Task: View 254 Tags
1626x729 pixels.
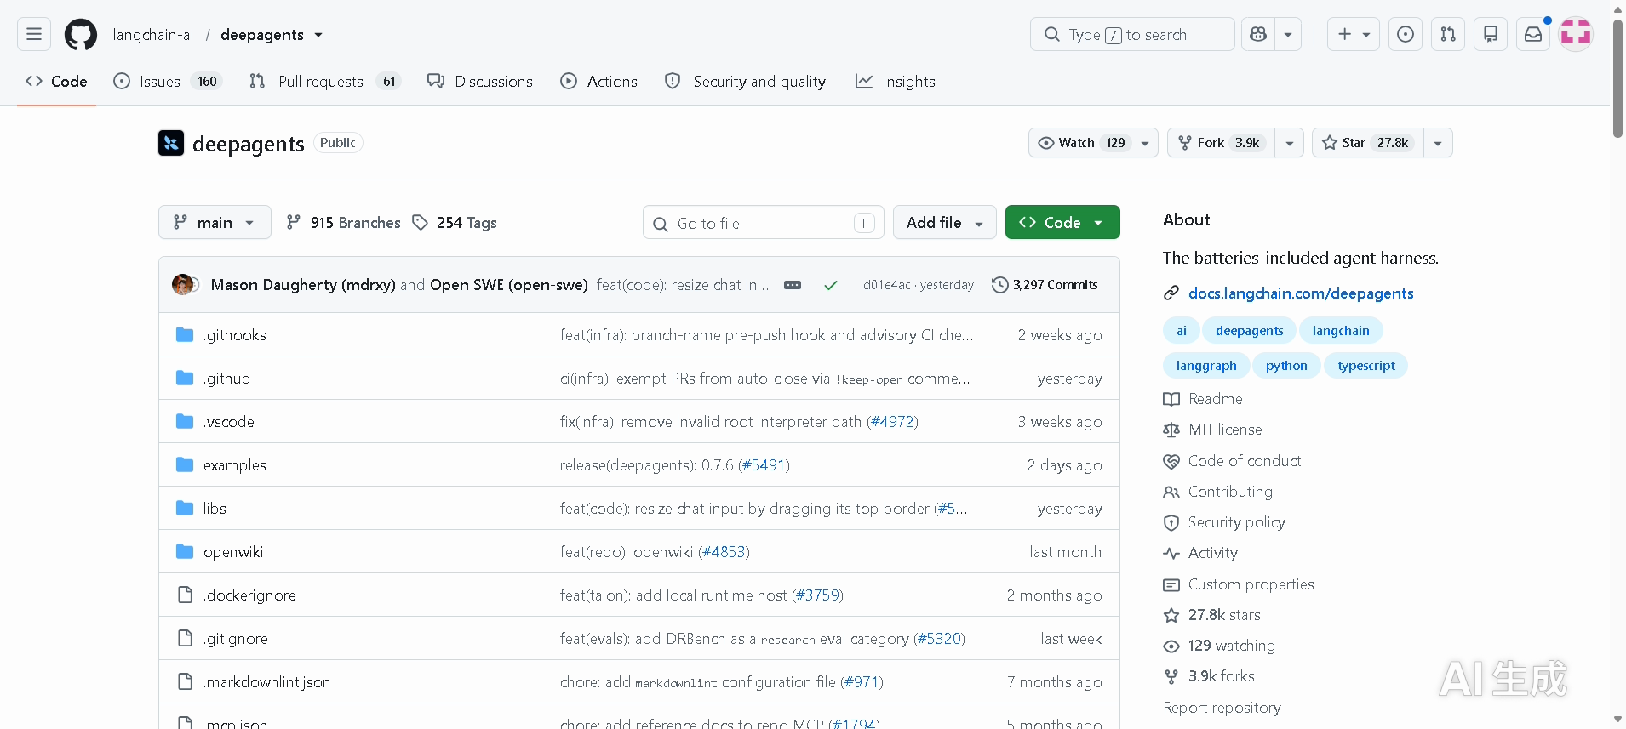Action: [x=455, y=223]
